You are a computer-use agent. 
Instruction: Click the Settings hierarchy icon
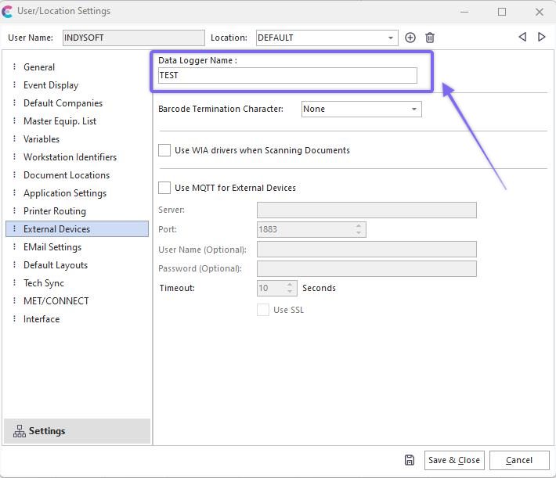[x=19, y=431]
